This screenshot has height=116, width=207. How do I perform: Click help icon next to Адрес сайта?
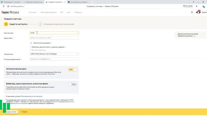13,38
